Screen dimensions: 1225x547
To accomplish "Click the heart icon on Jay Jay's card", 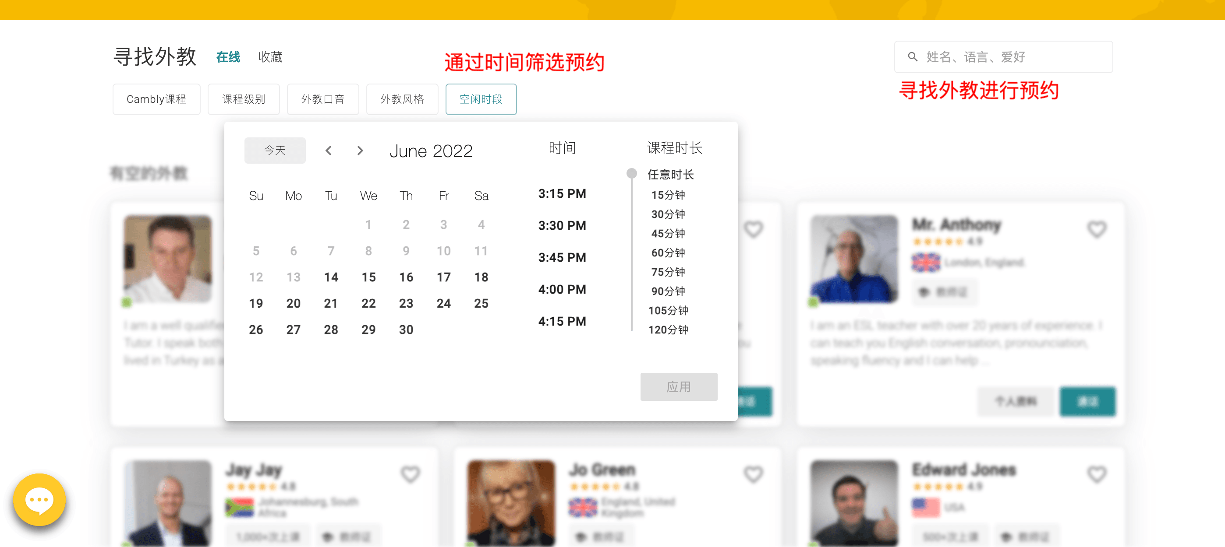I will [410, 474].
